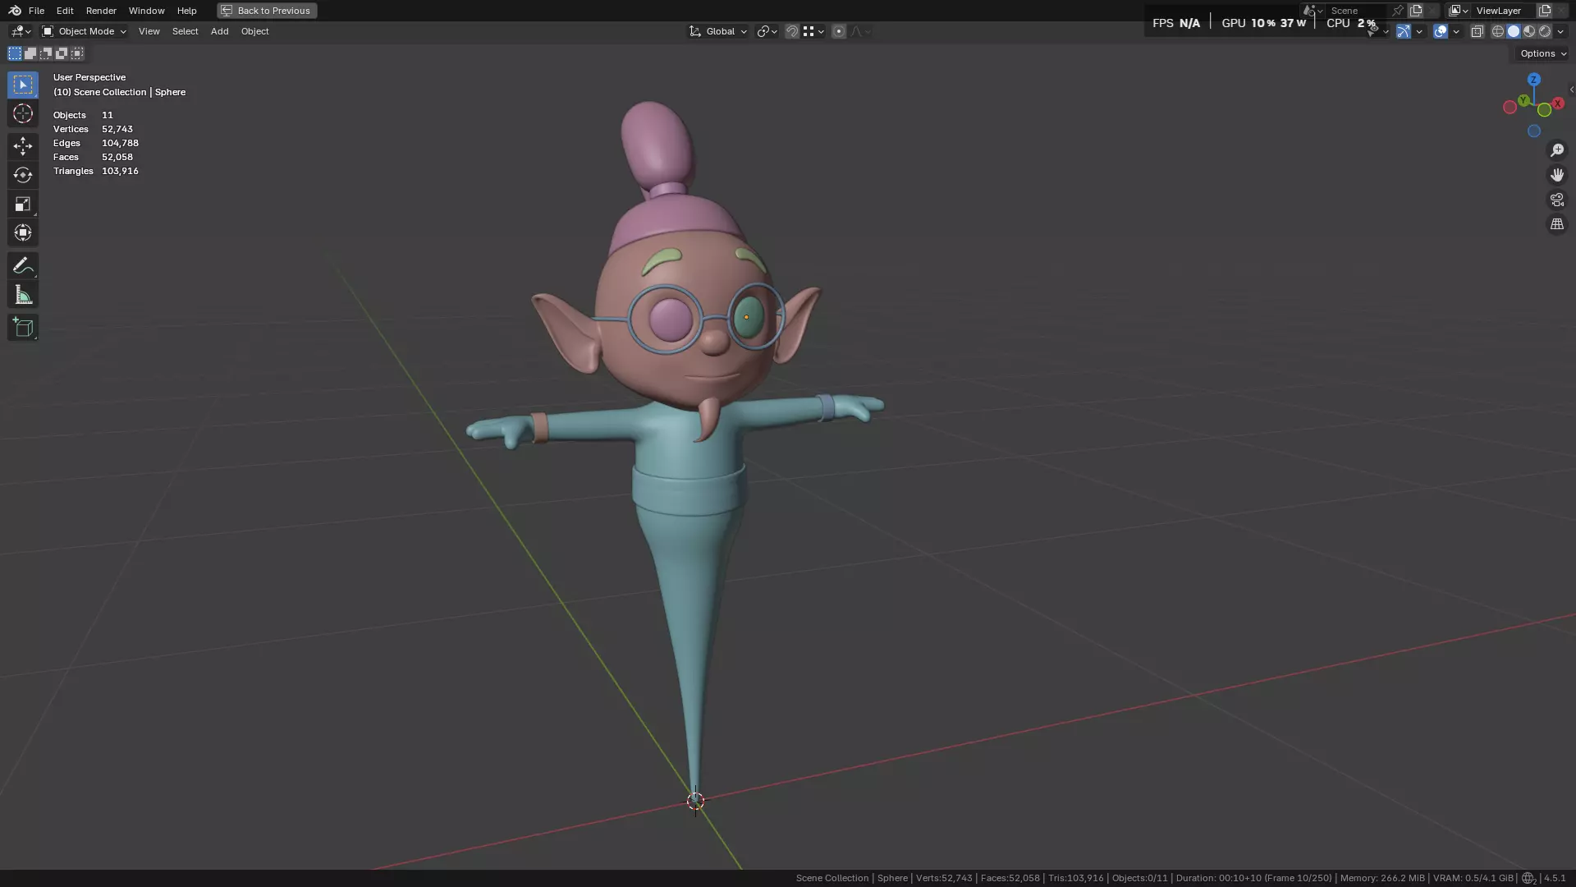Select the Transform tool
The width and height of the screenshot is (1576, 887).
pyautogui.click(x=23, y=232)
